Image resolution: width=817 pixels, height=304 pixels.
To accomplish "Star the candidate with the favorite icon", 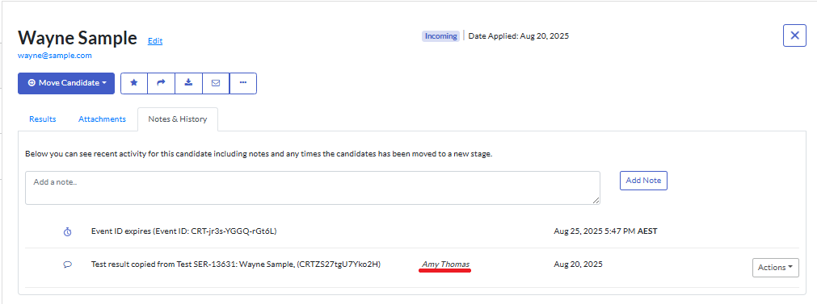I will [x=134, y=83].
